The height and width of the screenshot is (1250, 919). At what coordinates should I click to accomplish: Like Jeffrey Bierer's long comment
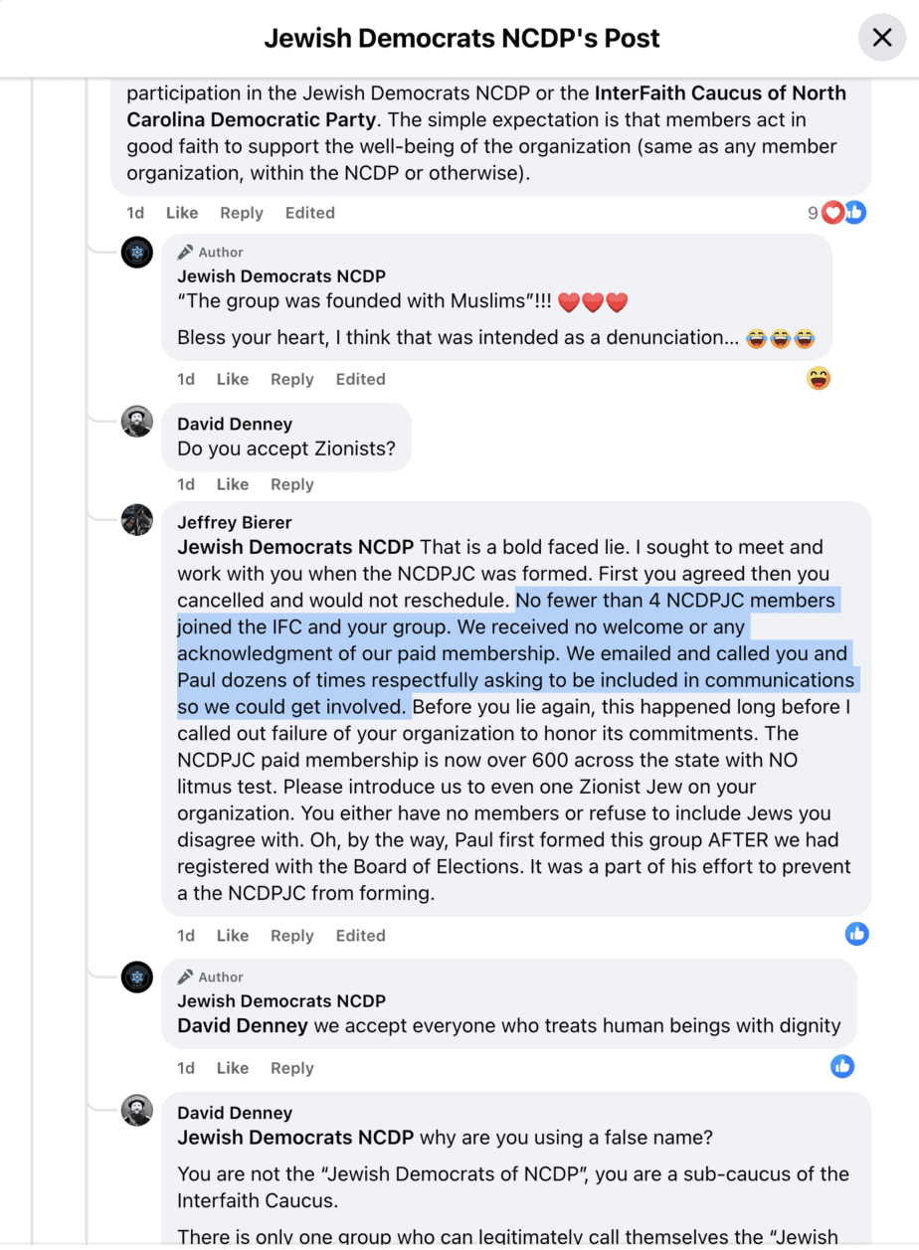(x=233, y=935)
